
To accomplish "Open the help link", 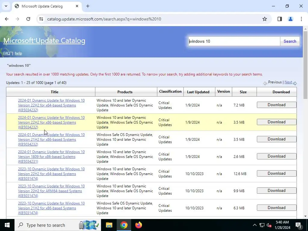I will [18, 53].
